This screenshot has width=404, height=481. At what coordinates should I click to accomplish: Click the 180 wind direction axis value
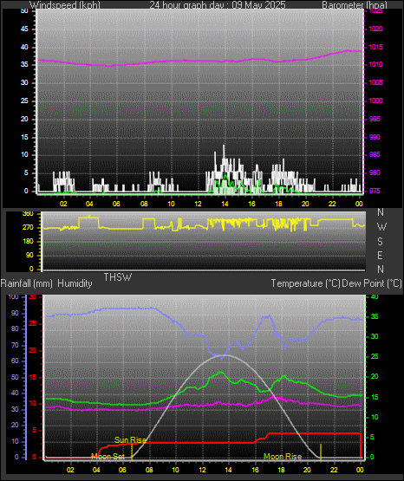coord(29,242)
